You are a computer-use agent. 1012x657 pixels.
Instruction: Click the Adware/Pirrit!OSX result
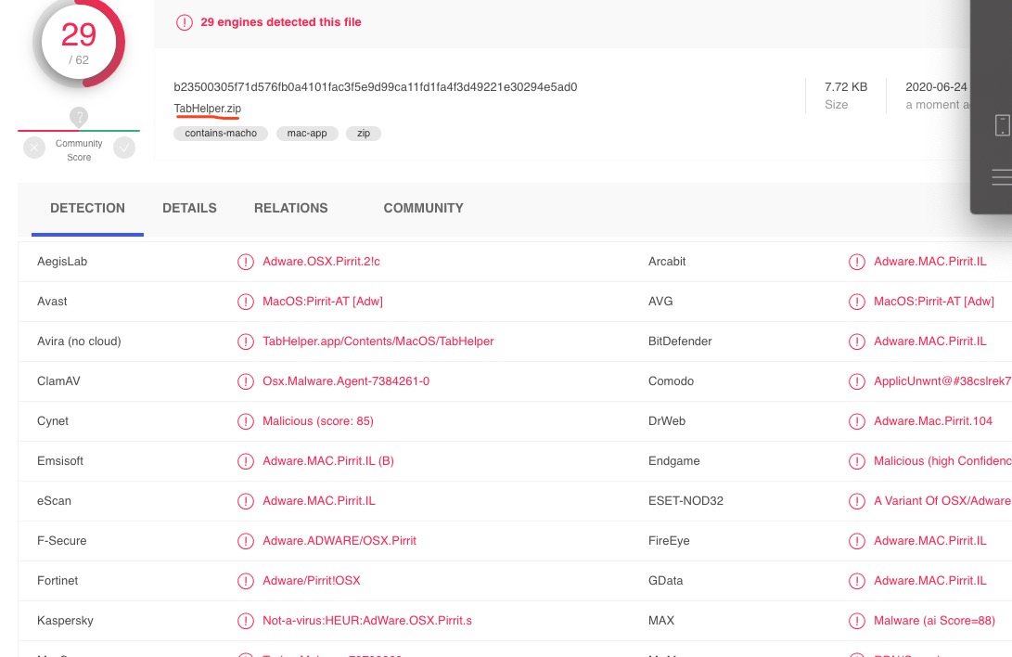(311, 581)
